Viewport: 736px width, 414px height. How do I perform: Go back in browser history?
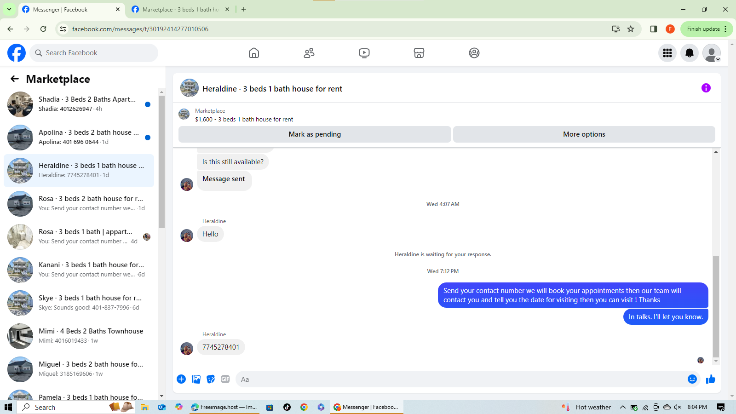coord(10,29)
